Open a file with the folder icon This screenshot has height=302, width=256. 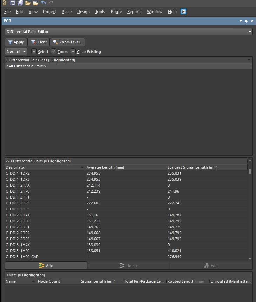tap(28, 3)
